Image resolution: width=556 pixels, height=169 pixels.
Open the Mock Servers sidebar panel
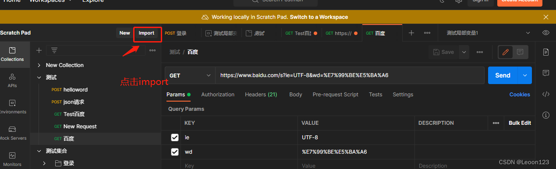coord(12,133)
